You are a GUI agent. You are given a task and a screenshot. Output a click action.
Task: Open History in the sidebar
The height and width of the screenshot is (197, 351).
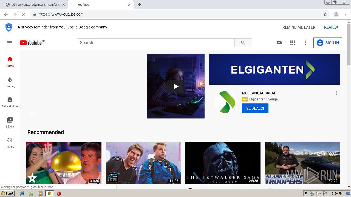tap(10, 143)
